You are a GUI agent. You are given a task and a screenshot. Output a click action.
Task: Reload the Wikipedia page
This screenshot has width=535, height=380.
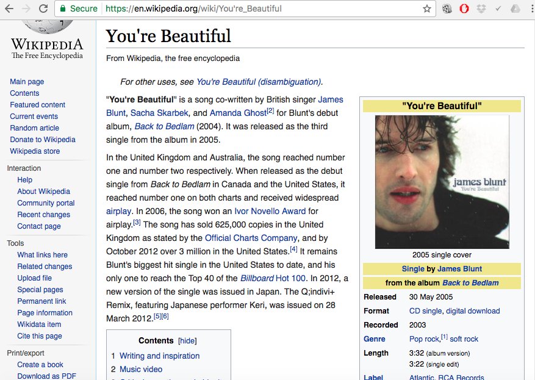[x=43, y=9]
